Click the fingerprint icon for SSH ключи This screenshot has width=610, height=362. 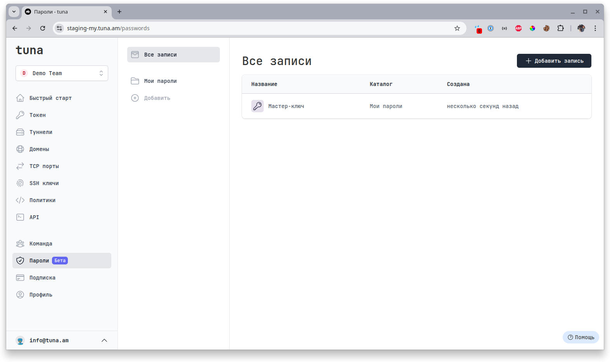pyautogui.click(x=20, y=183)
